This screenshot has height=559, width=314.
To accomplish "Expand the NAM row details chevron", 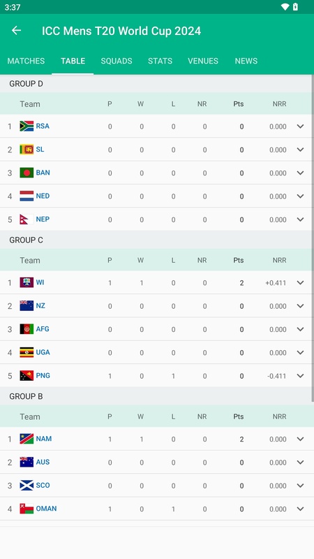I will [301, 439].
